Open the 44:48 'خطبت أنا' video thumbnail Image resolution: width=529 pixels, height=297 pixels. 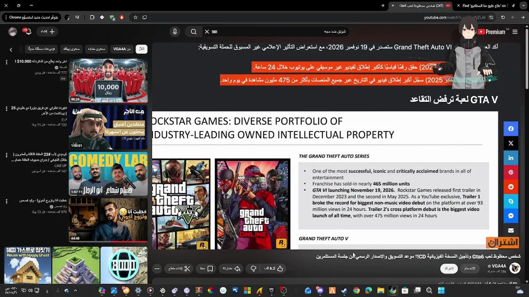coord(108,220)
